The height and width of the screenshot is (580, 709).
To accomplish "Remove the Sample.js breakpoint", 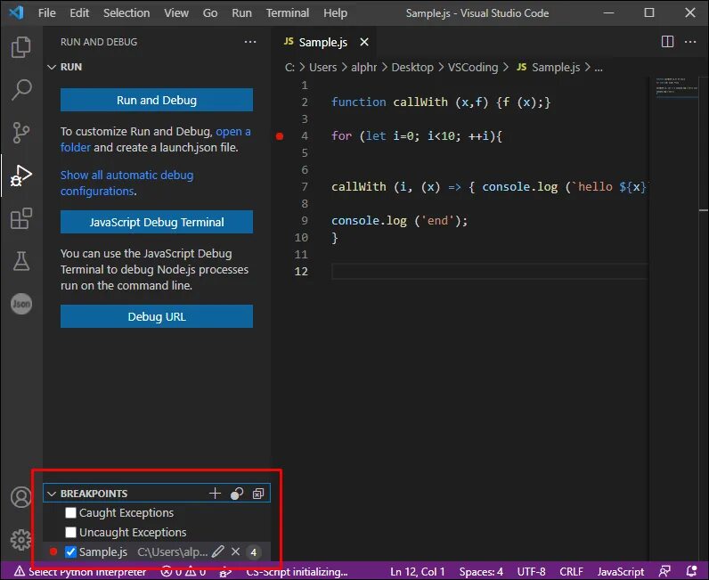I will point(235,551).
